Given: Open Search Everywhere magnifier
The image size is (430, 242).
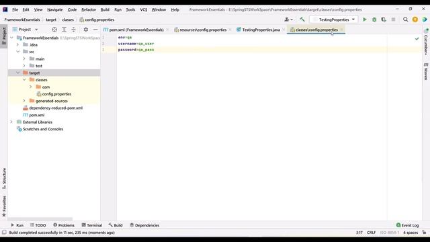Looking at the screenshot, I should tap(405, 19).
